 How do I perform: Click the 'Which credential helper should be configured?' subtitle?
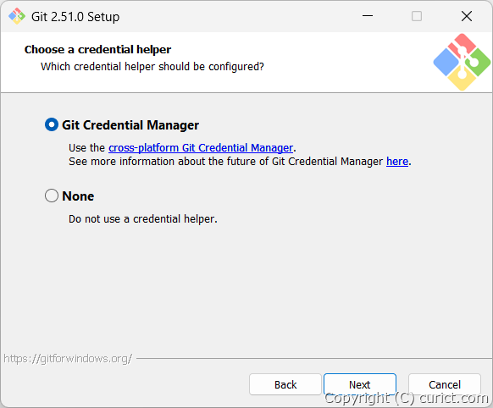click(152, 67)
